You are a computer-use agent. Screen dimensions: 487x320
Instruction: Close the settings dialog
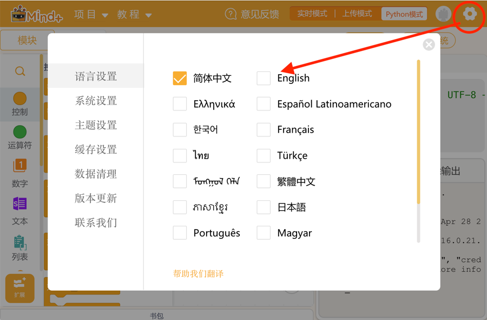[x=429, y=44]
